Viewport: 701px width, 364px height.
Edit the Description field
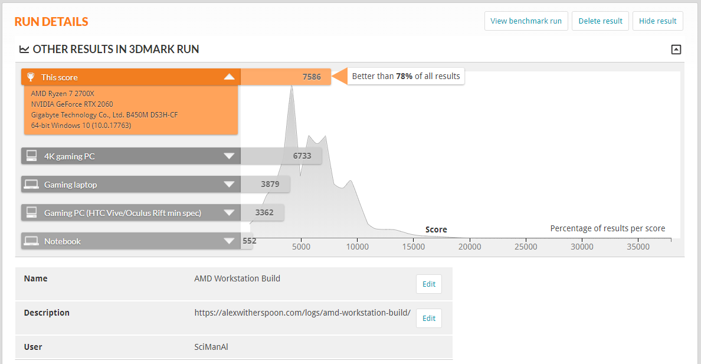(428, 318)
